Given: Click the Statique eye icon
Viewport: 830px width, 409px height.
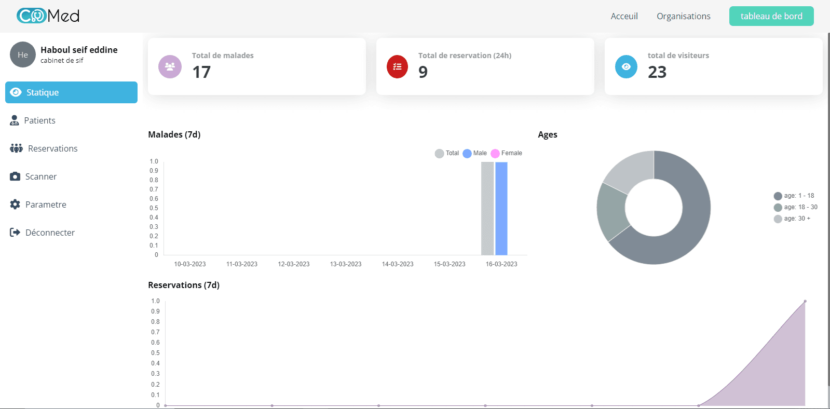Looking at the screenshot, I should (16, 92).
